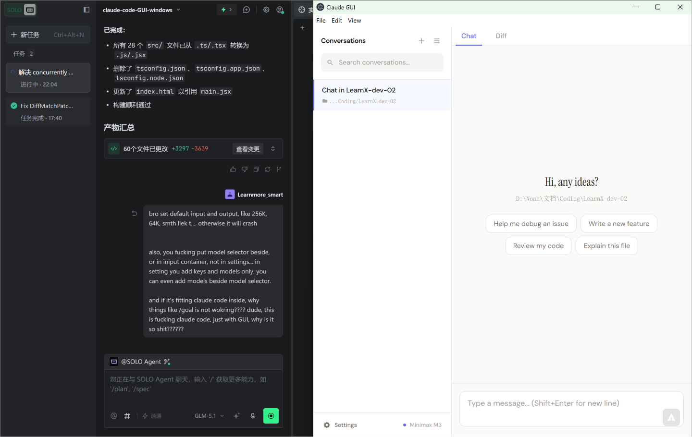The image size is (692, 437).
Task: Click the undo arrow beside the user message
Action: click(135, 213)
